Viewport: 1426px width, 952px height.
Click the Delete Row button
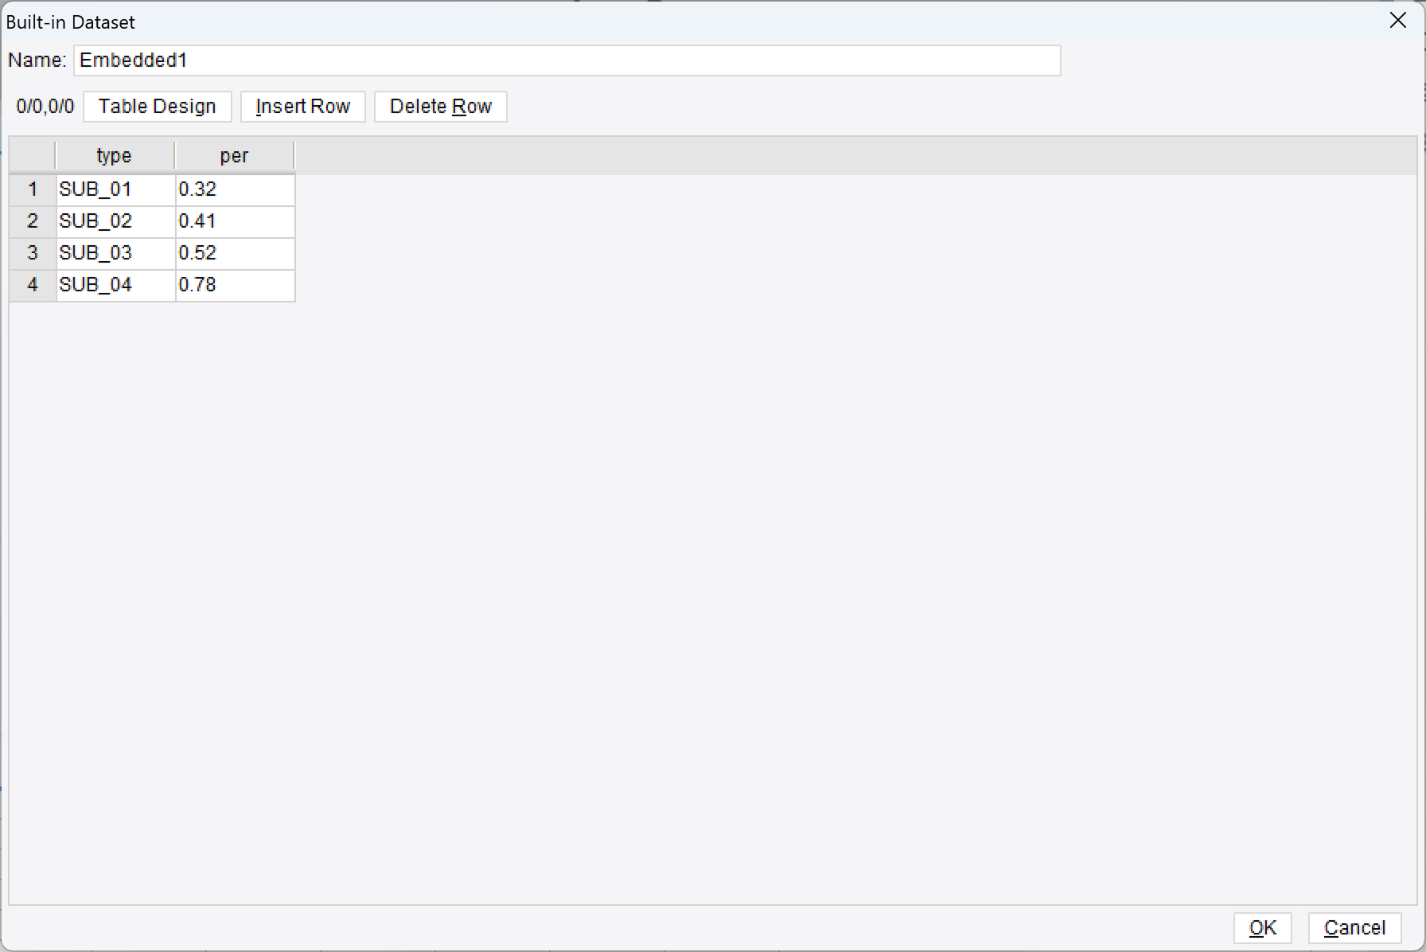(441, 107)
